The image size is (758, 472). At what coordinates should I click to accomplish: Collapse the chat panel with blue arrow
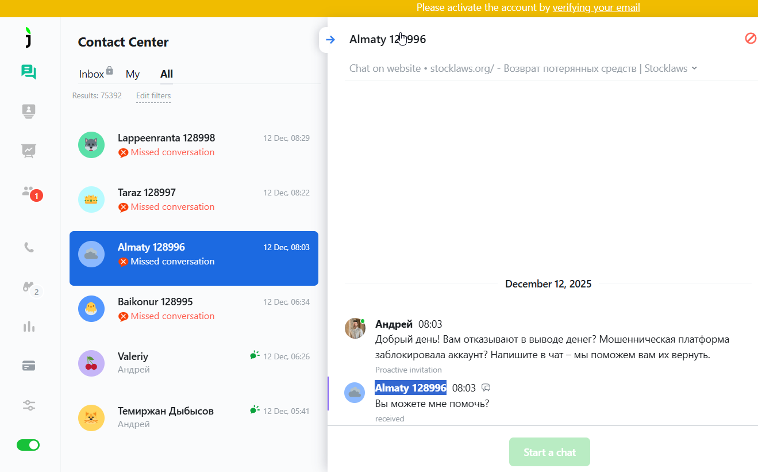coord(330,40)
